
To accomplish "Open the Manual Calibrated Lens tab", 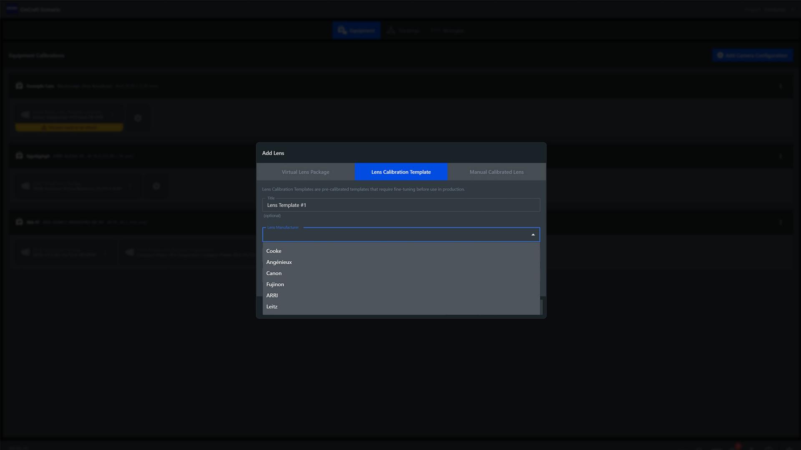I will point(496,172).
